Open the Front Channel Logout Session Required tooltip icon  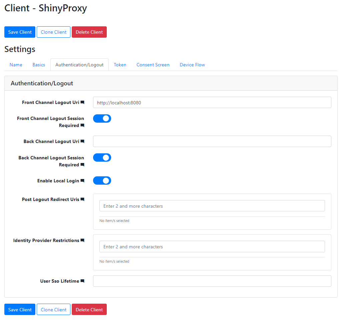tap(82, 125)
